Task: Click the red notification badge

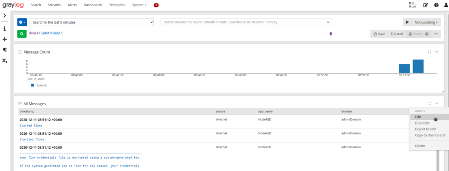Action: coord(156,5)
